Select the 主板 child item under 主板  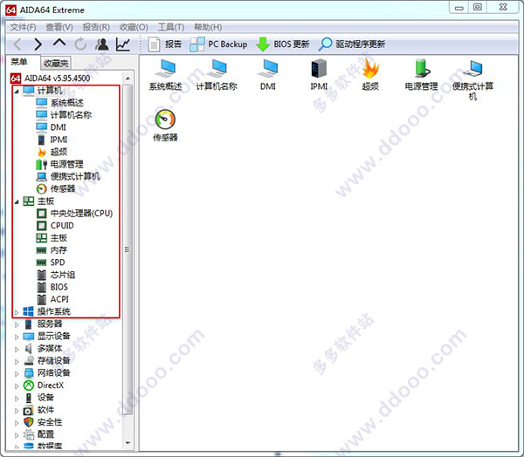click(52, 238)
